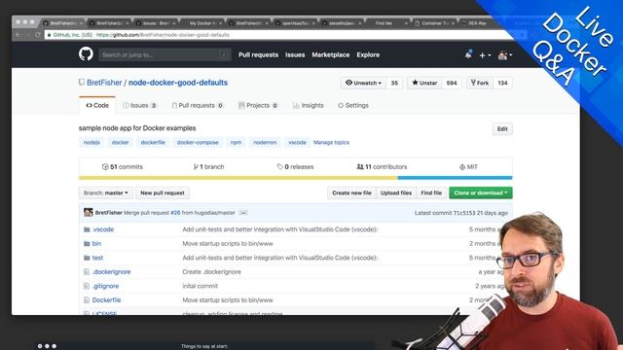Switch to the Insights tab

309,105
